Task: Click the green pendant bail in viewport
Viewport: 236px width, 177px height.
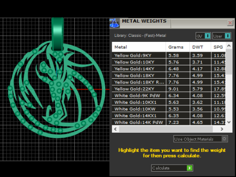Action: [x=58, y=33]
